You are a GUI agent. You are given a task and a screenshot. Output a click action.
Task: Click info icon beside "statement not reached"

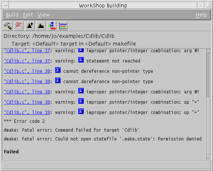pyautogui.click(x=81, y=60)
